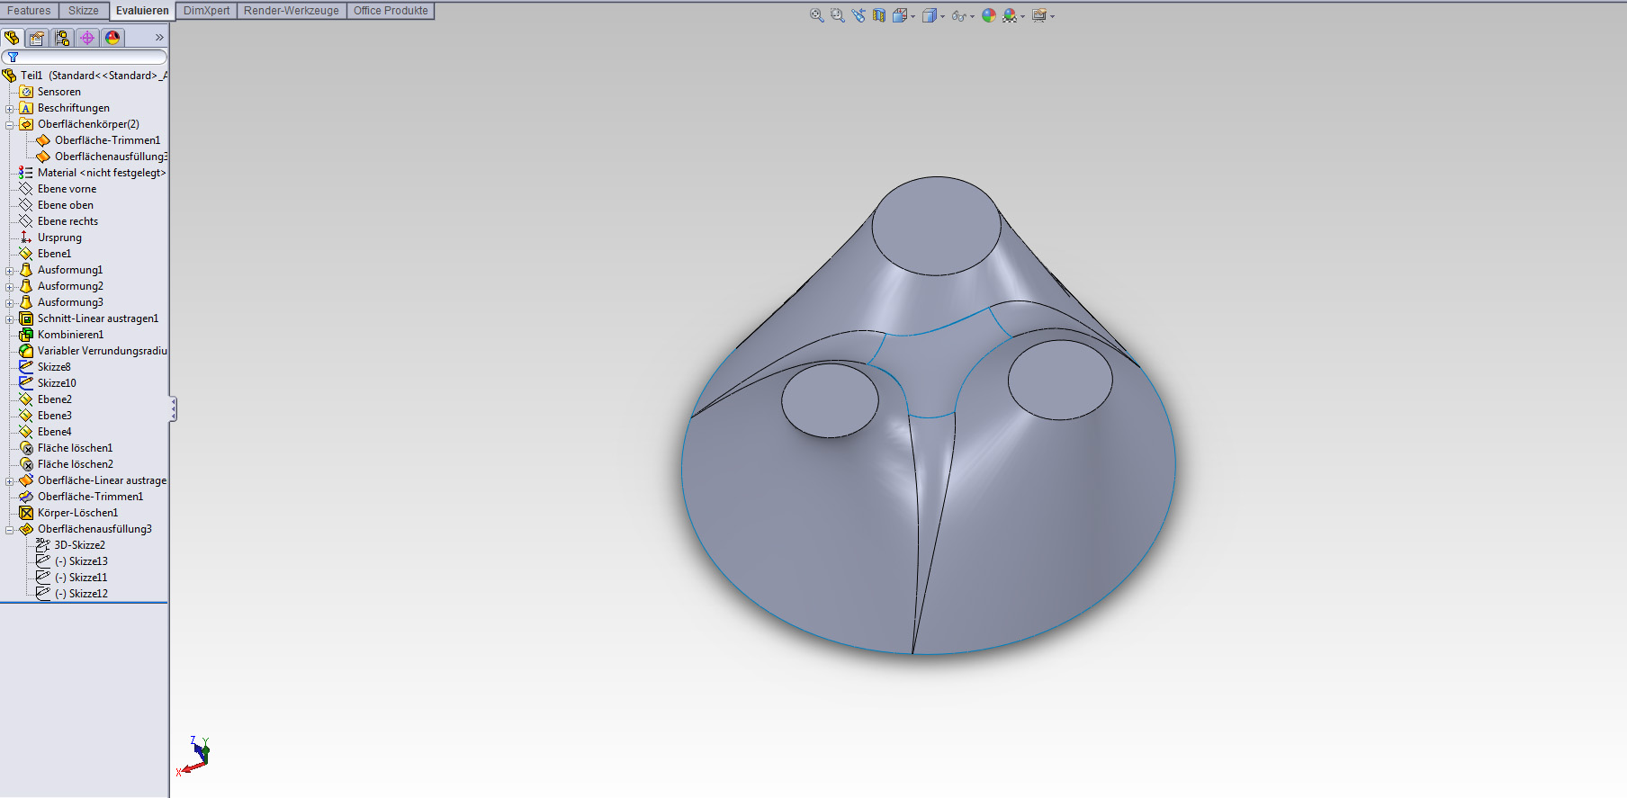Click the Apply Scene icon
Screen dimensions: 1627x798
1010,15
